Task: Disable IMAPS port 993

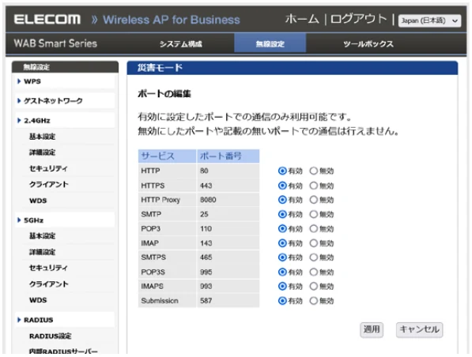Action: pos(314,287)
